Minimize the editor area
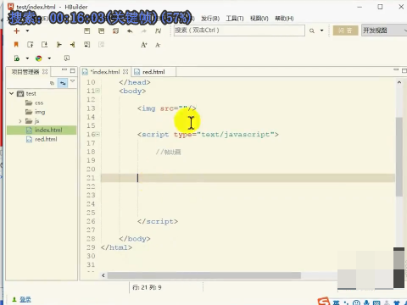Image resolution: width=407 pixels, height=305 pixels. tap(396, 69)
